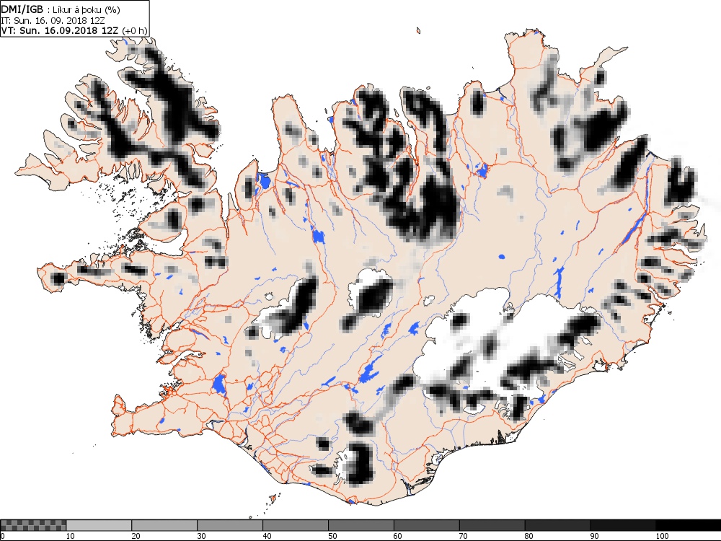Screen dimensions: 721x541
Task: Click the "IT: Sun. 16. 09. 2018 12Z" line
Action: point(52,20)
